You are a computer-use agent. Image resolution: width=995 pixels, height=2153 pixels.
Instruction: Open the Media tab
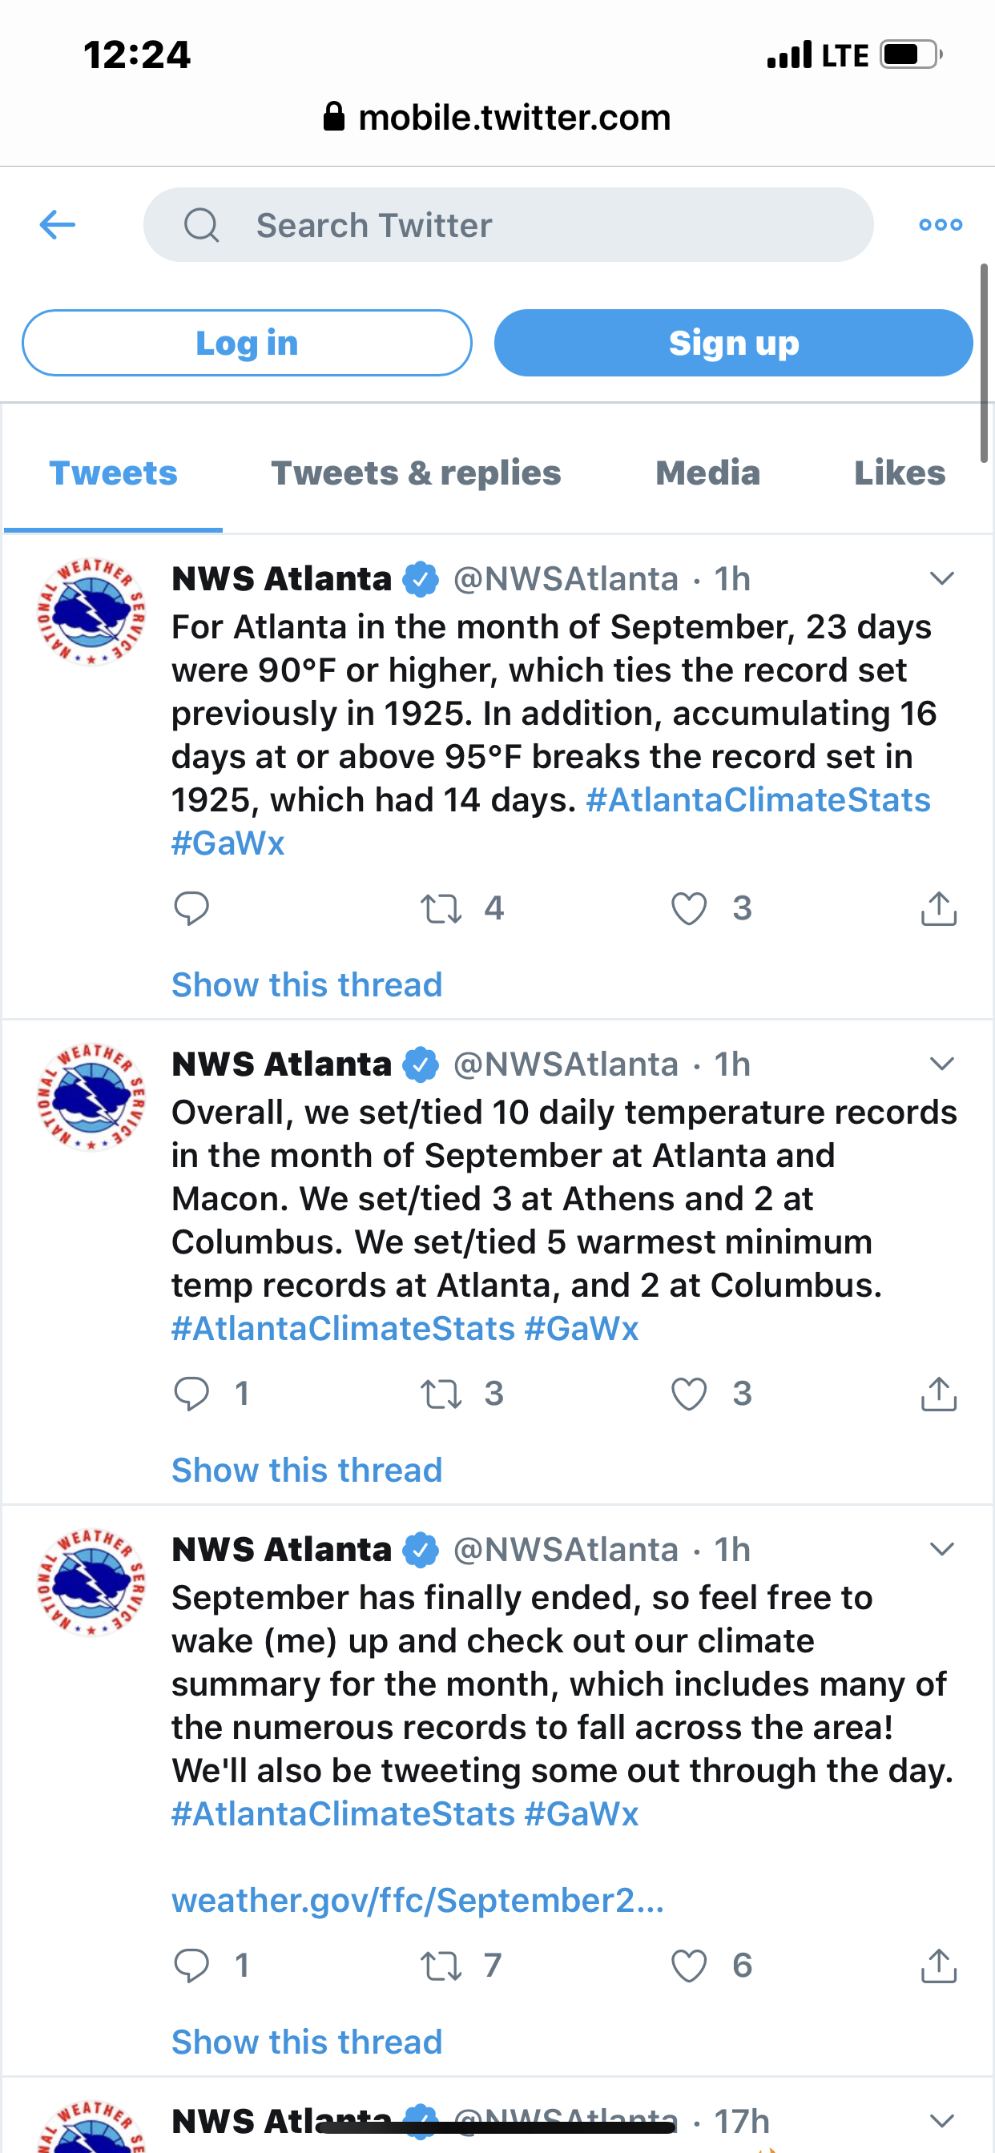tap(707, 473)
